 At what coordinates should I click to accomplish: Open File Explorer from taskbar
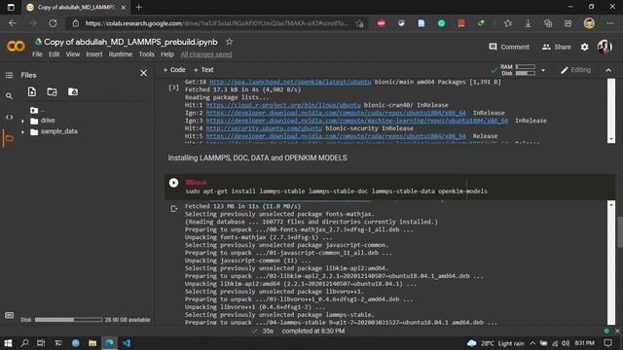click(x=92, y=343)
